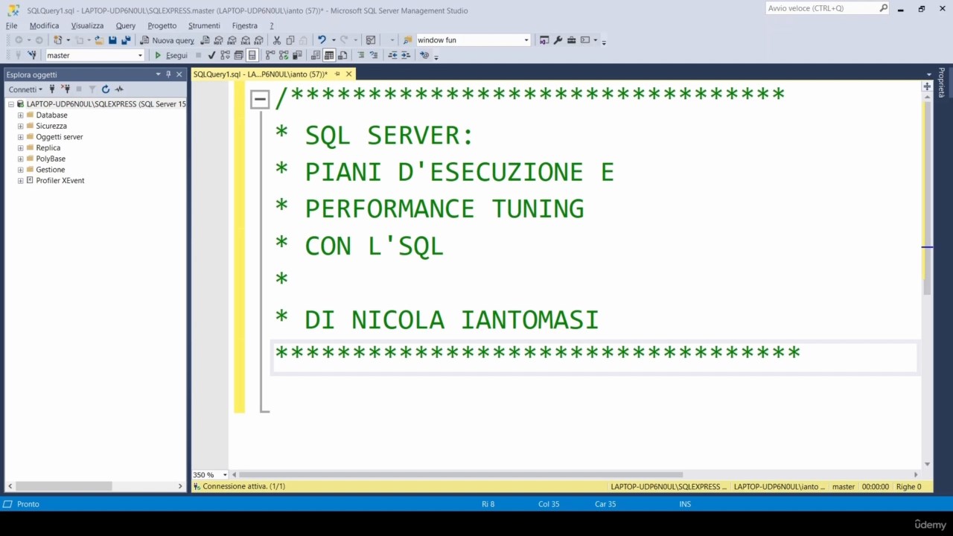The height and width of the screenshot is (536, 953).
Task: Open the 350 % zoom dropdown
Action: 225,475
